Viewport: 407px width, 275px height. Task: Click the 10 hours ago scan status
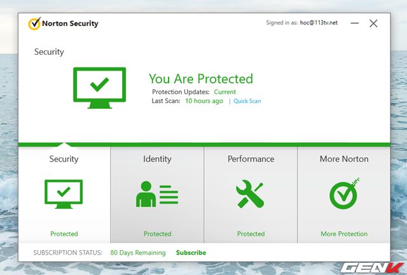point(204,101)
